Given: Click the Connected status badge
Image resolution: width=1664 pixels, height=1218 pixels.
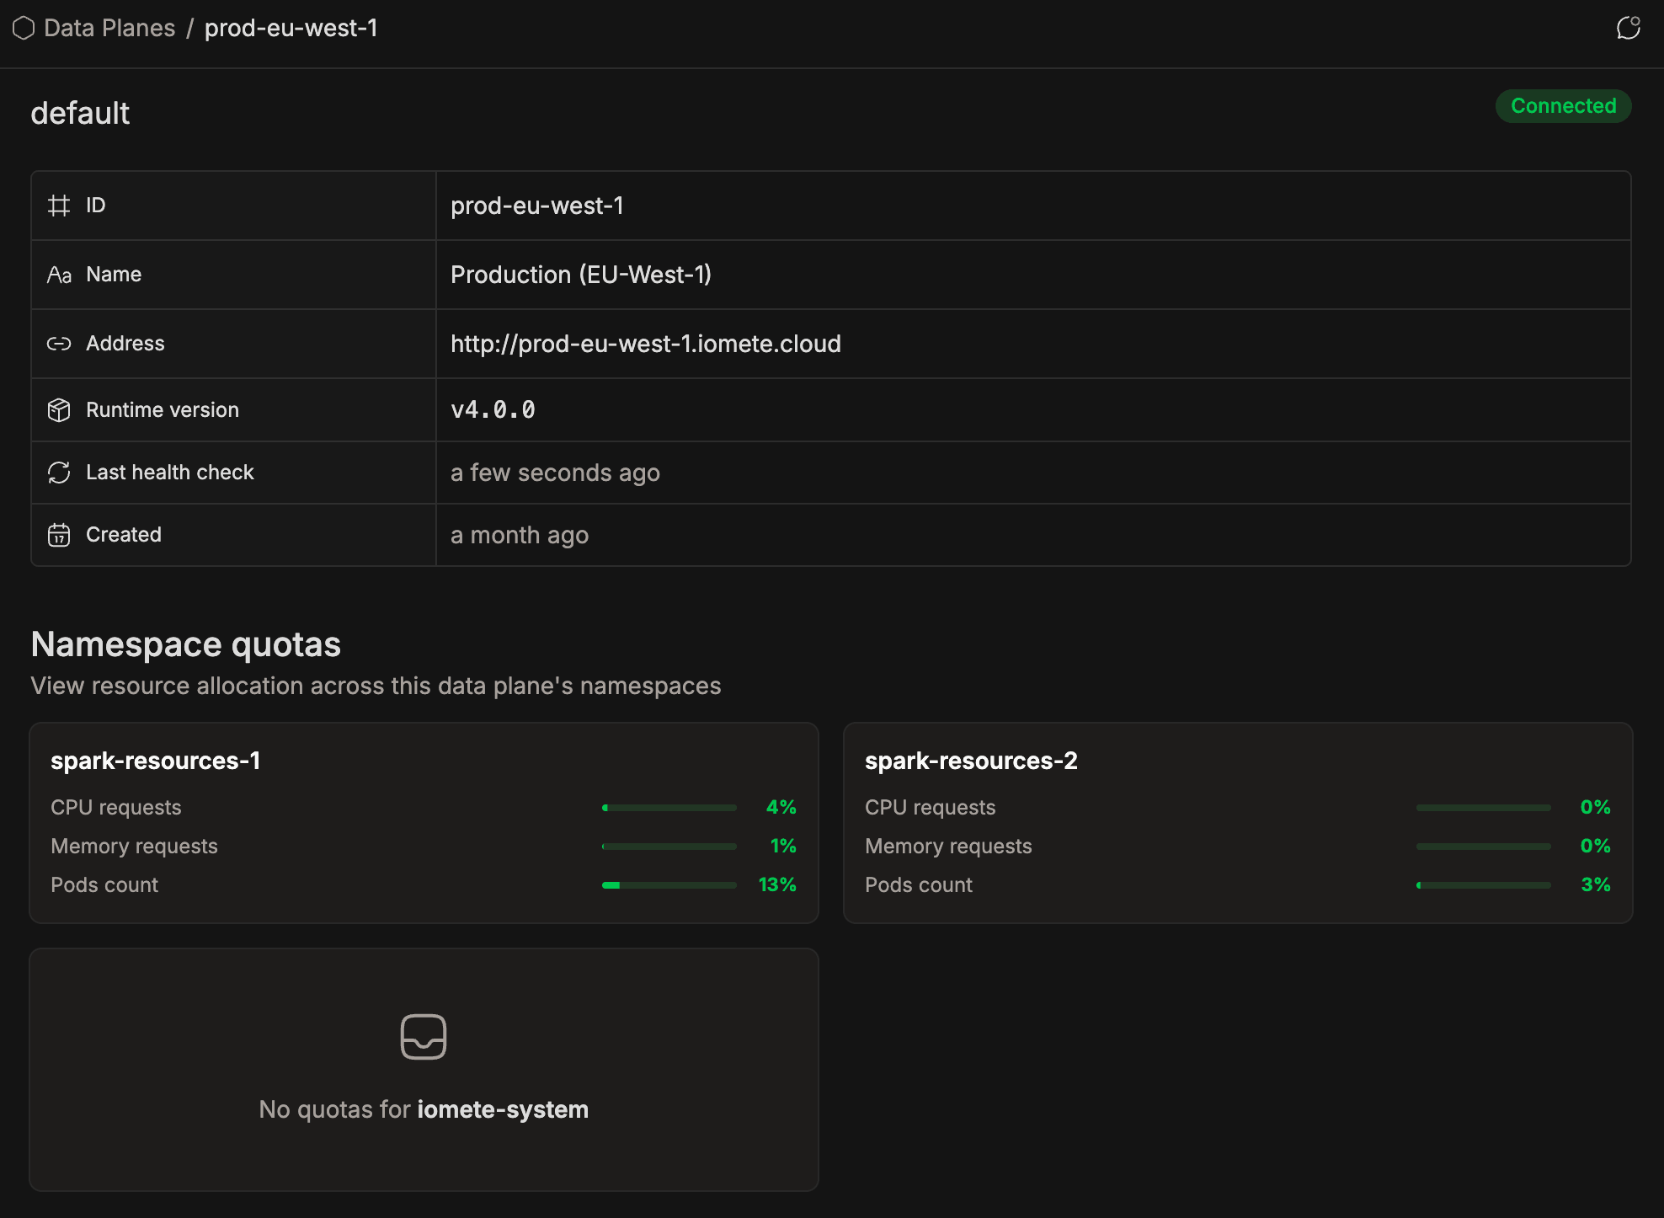Looking at the screenshot, I should [1563, 106].
